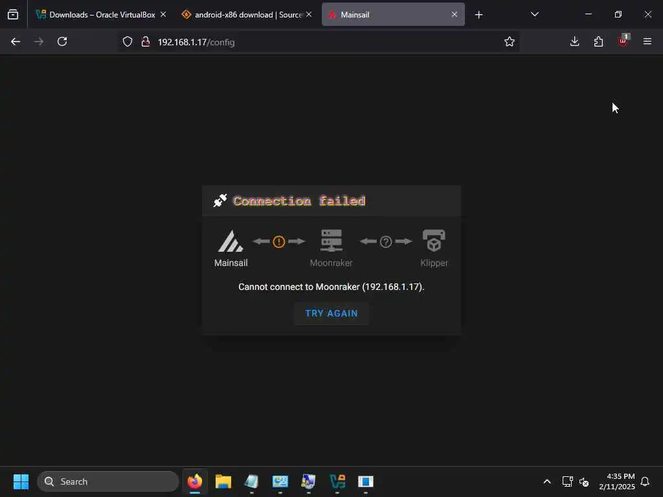663x497 pixels.
Task: Open the notifications bell icon
Action: coord(645,481)
